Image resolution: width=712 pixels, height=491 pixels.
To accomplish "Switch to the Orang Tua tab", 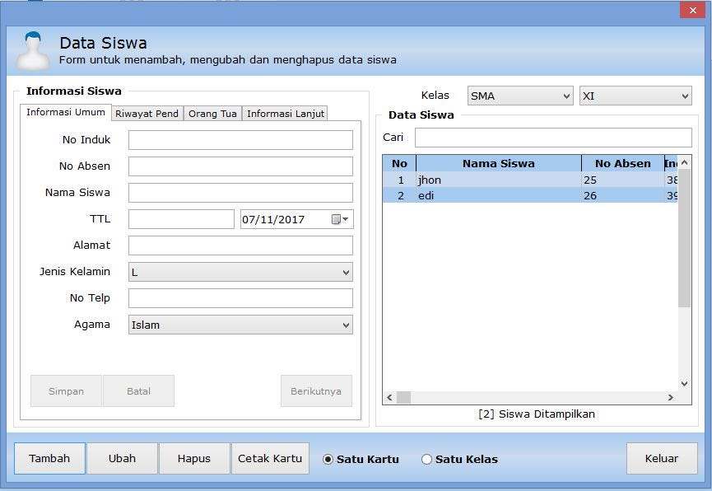I will (x=212, y=113).
